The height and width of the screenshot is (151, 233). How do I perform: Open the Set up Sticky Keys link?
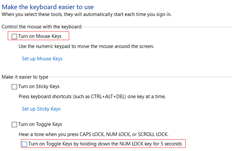[41, 109]
